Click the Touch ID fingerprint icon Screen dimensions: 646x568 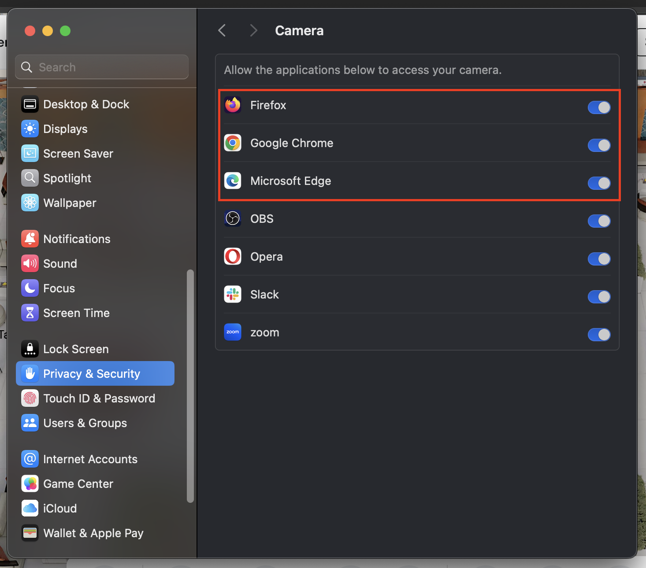[30, 398]
